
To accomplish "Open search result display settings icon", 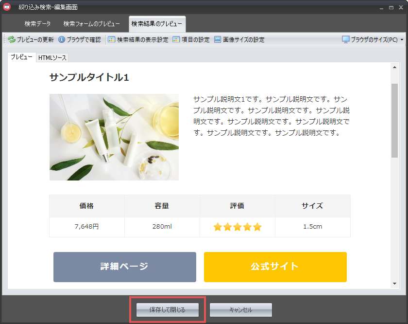I will click(112, 40).
